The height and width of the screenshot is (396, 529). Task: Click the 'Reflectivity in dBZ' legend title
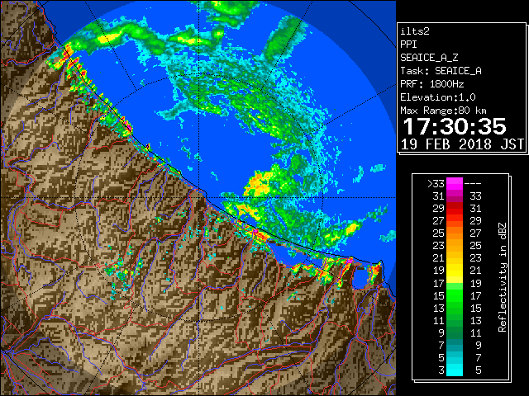pos(503,277)
